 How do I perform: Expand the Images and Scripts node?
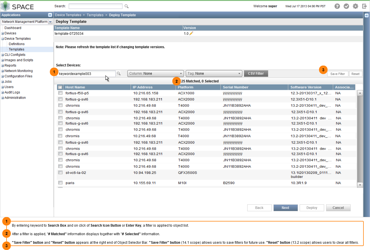(x=3, y=60)
